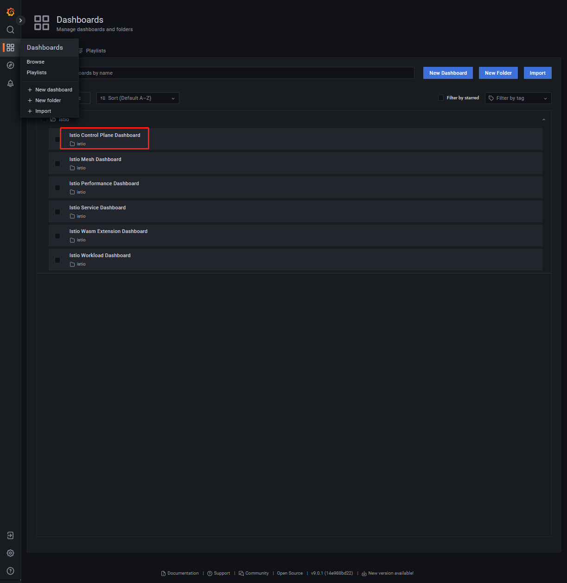Tick checkbox for Istio Control Plane Dashboard

(57, 139)
